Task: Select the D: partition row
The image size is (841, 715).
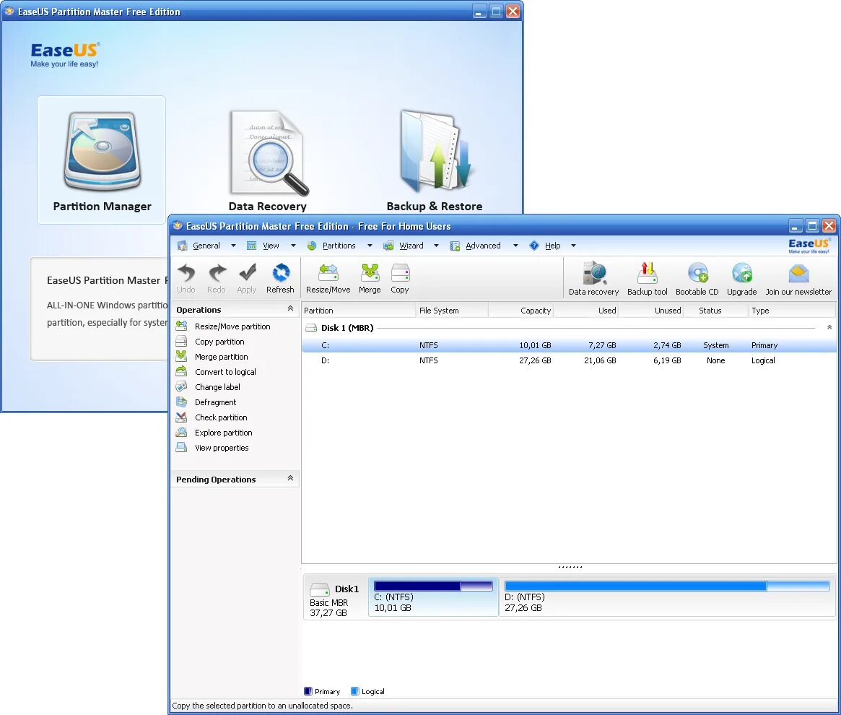Action: (569, 360)
